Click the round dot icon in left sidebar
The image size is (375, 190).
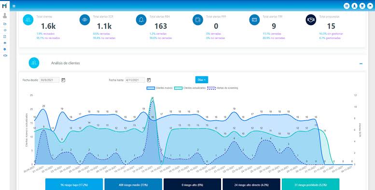click(5, 49)
